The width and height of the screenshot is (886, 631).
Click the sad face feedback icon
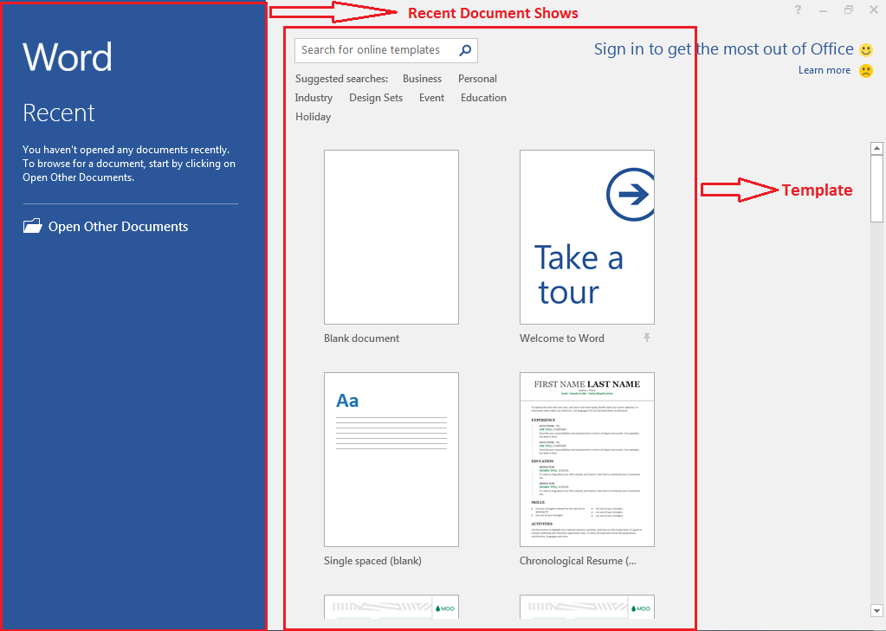click(865, 70)
